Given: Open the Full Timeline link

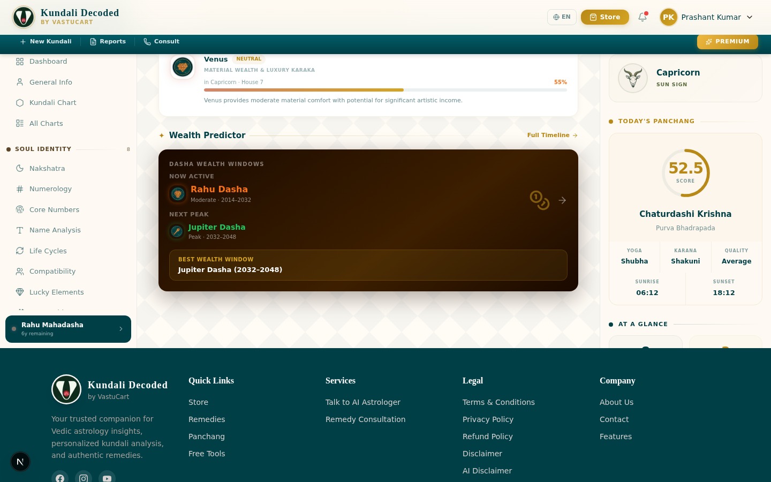Looking at the screenshot, I should [x=552, y=135].
